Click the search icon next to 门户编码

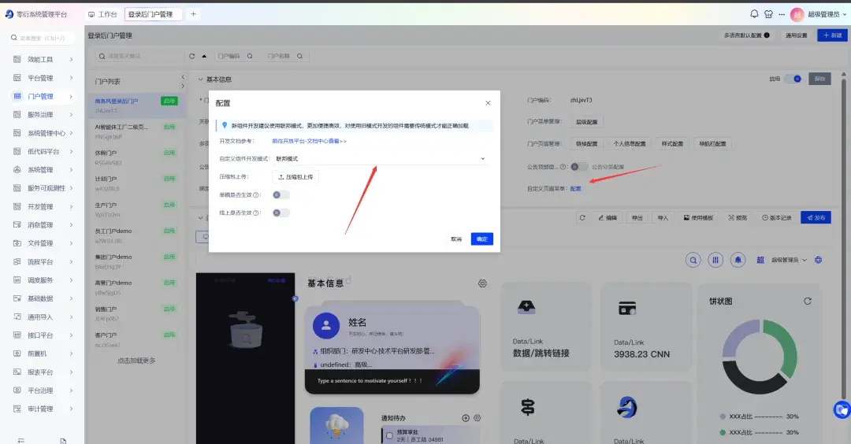tap(250, 56)
